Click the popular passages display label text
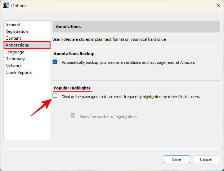Image resolution: width=224 pixels, height=171 pixels. click(131, 97)
